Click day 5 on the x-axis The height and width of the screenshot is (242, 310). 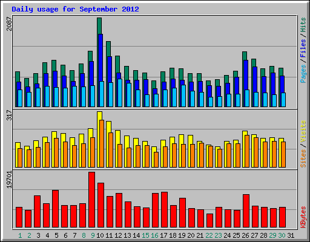coord(56,235)
